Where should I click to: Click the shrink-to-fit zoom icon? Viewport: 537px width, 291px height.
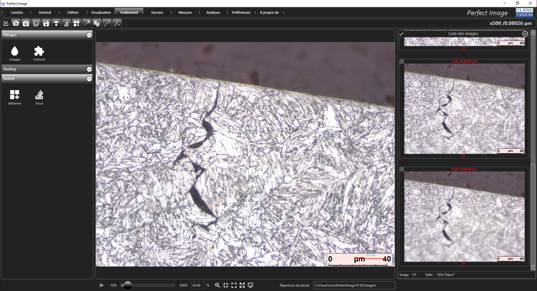pos(226,285)
